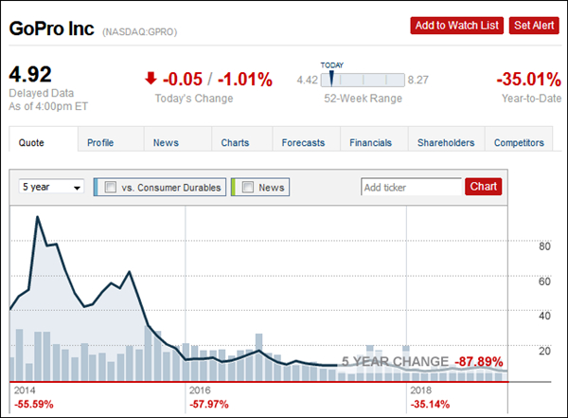Toggle the News checkbox on chart
The height and width of the screenshot is (418, 568).
pyautogui.click(x=248, y=188)
